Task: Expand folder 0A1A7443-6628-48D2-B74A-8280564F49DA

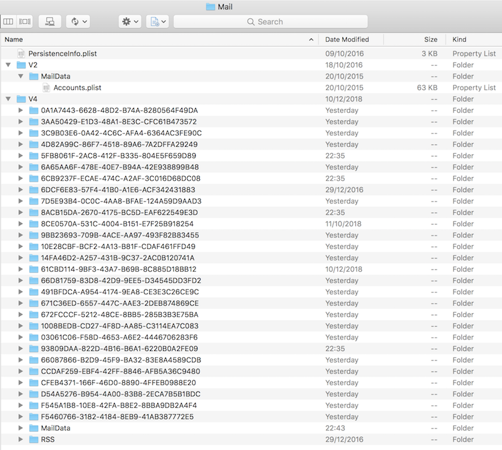Action: 21,111
